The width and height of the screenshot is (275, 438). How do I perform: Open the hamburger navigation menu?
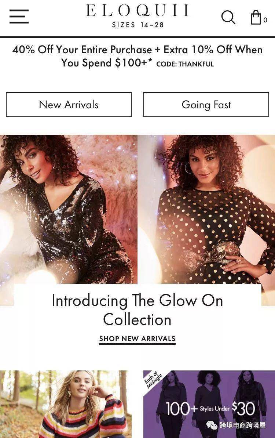19,17
